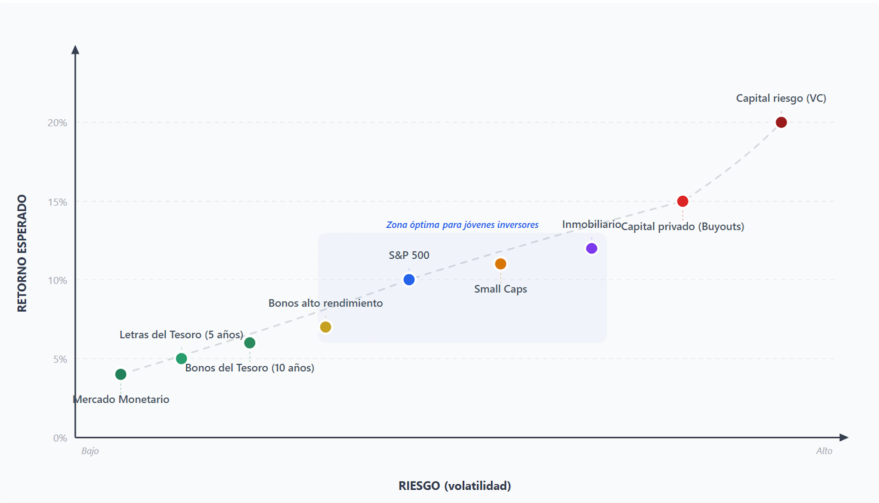Select the Small Caps text label

(500, 289)
